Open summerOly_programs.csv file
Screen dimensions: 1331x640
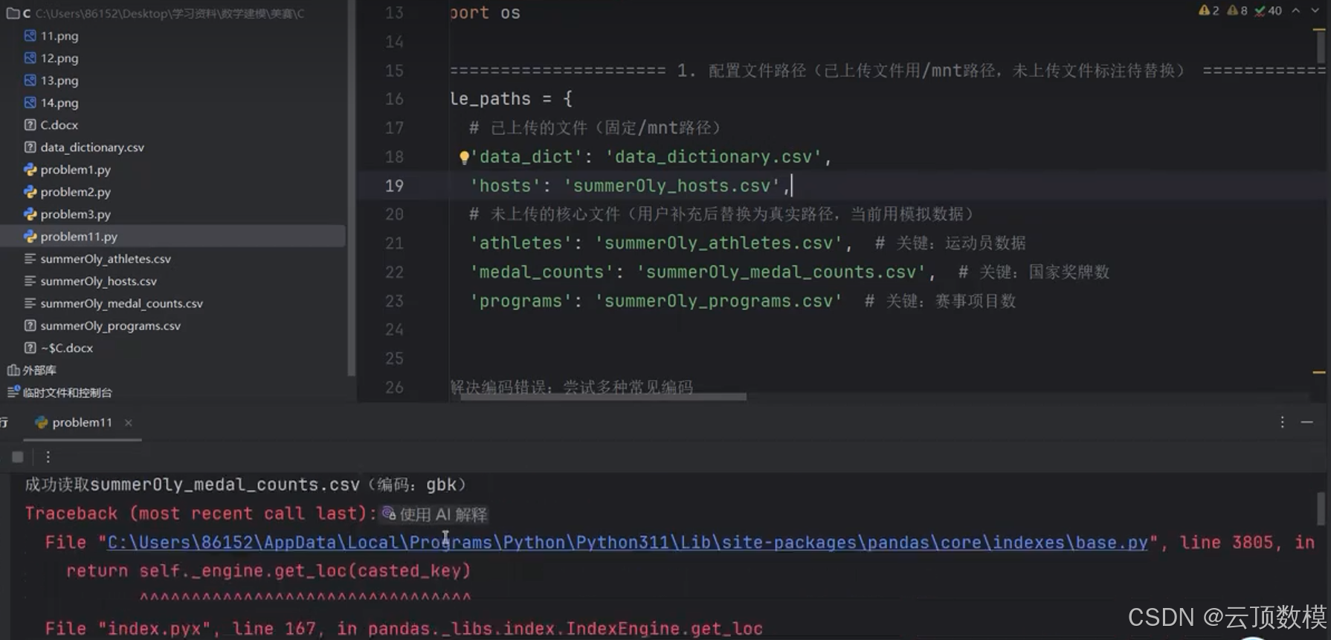click(110, 326)
